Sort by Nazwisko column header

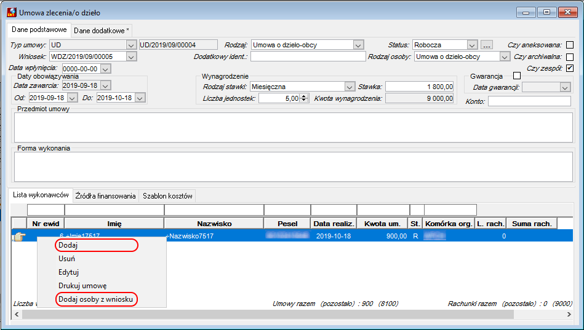(214, 224)
